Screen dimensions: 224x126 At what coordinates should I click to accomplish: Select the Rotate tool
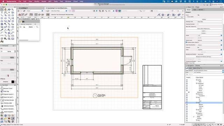pyautogui.click(x=9, y=27)
